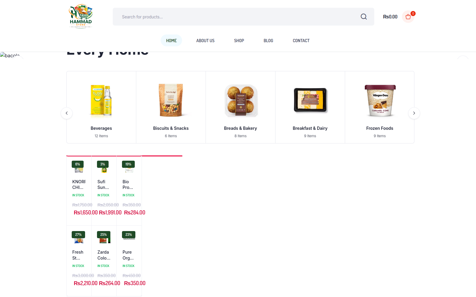This screenshot has width=476, height=297.
Task: Click the 3% discount badge
Action: click(x=103, y=164)
